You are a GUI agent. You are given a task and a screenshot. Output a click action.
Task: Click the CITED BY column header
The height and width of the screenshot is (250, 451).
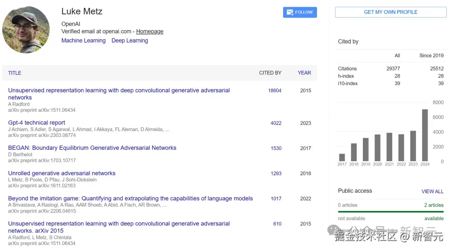click(270, 73)
